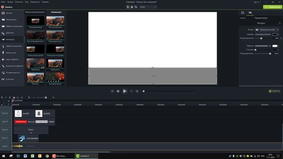Click the playback scrubber handle
Image resolution: width=283 pixels, height=159 pixels.
144,91
